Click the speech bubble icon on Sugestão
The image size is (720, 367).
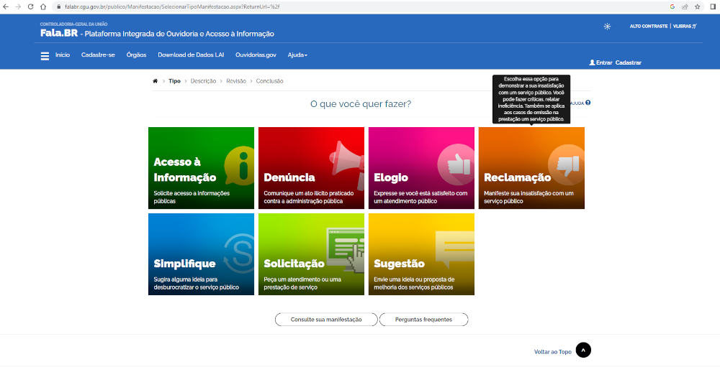click(454, 249)
